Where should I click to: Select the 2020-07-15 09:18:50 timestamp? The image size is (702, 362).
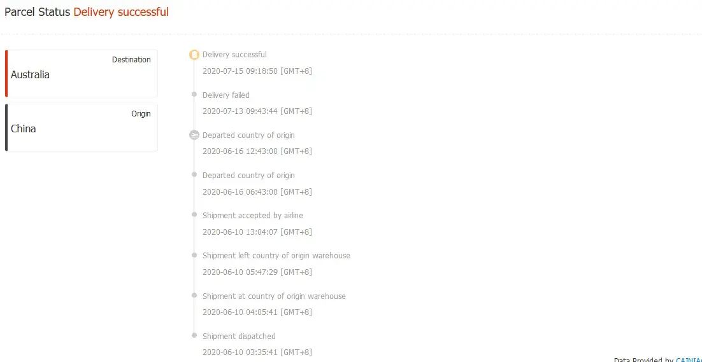pos(257,71)
